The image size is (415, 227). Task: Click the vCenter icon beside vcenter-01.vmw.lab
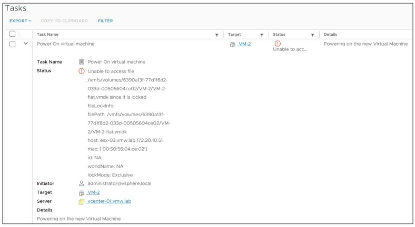tap(82, 202)
